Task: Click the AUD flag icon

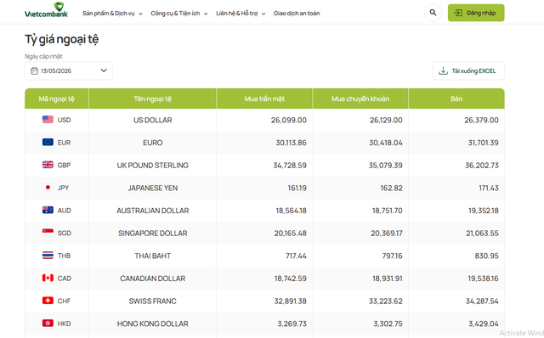Action: 48,210
